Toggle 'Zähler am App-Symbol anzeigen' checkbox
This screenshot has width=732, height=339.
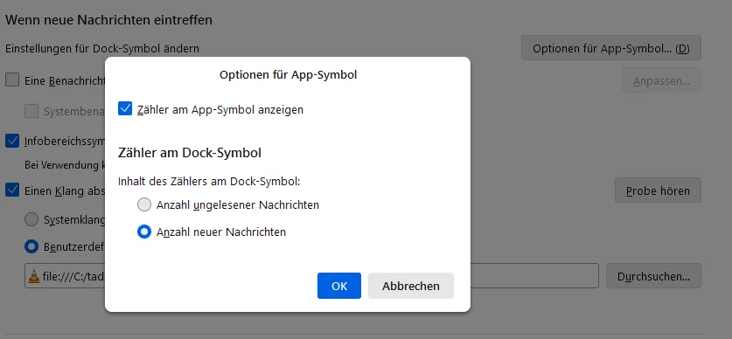point(125,109)
